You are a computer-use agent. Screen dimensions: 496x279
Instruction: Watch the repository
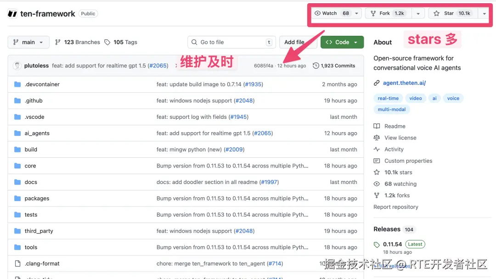pos(332,13)
